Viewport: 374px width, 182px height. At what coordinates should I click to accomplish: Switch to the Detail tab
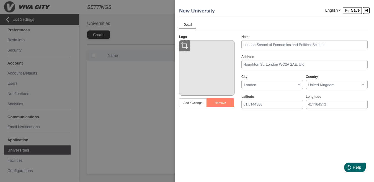pos(188,25)
